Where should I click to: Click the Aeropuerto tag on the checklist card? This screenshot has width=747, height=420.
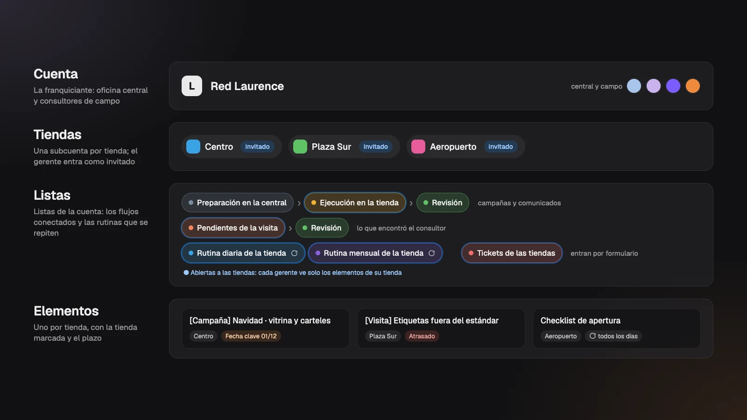tap(561, 336)
